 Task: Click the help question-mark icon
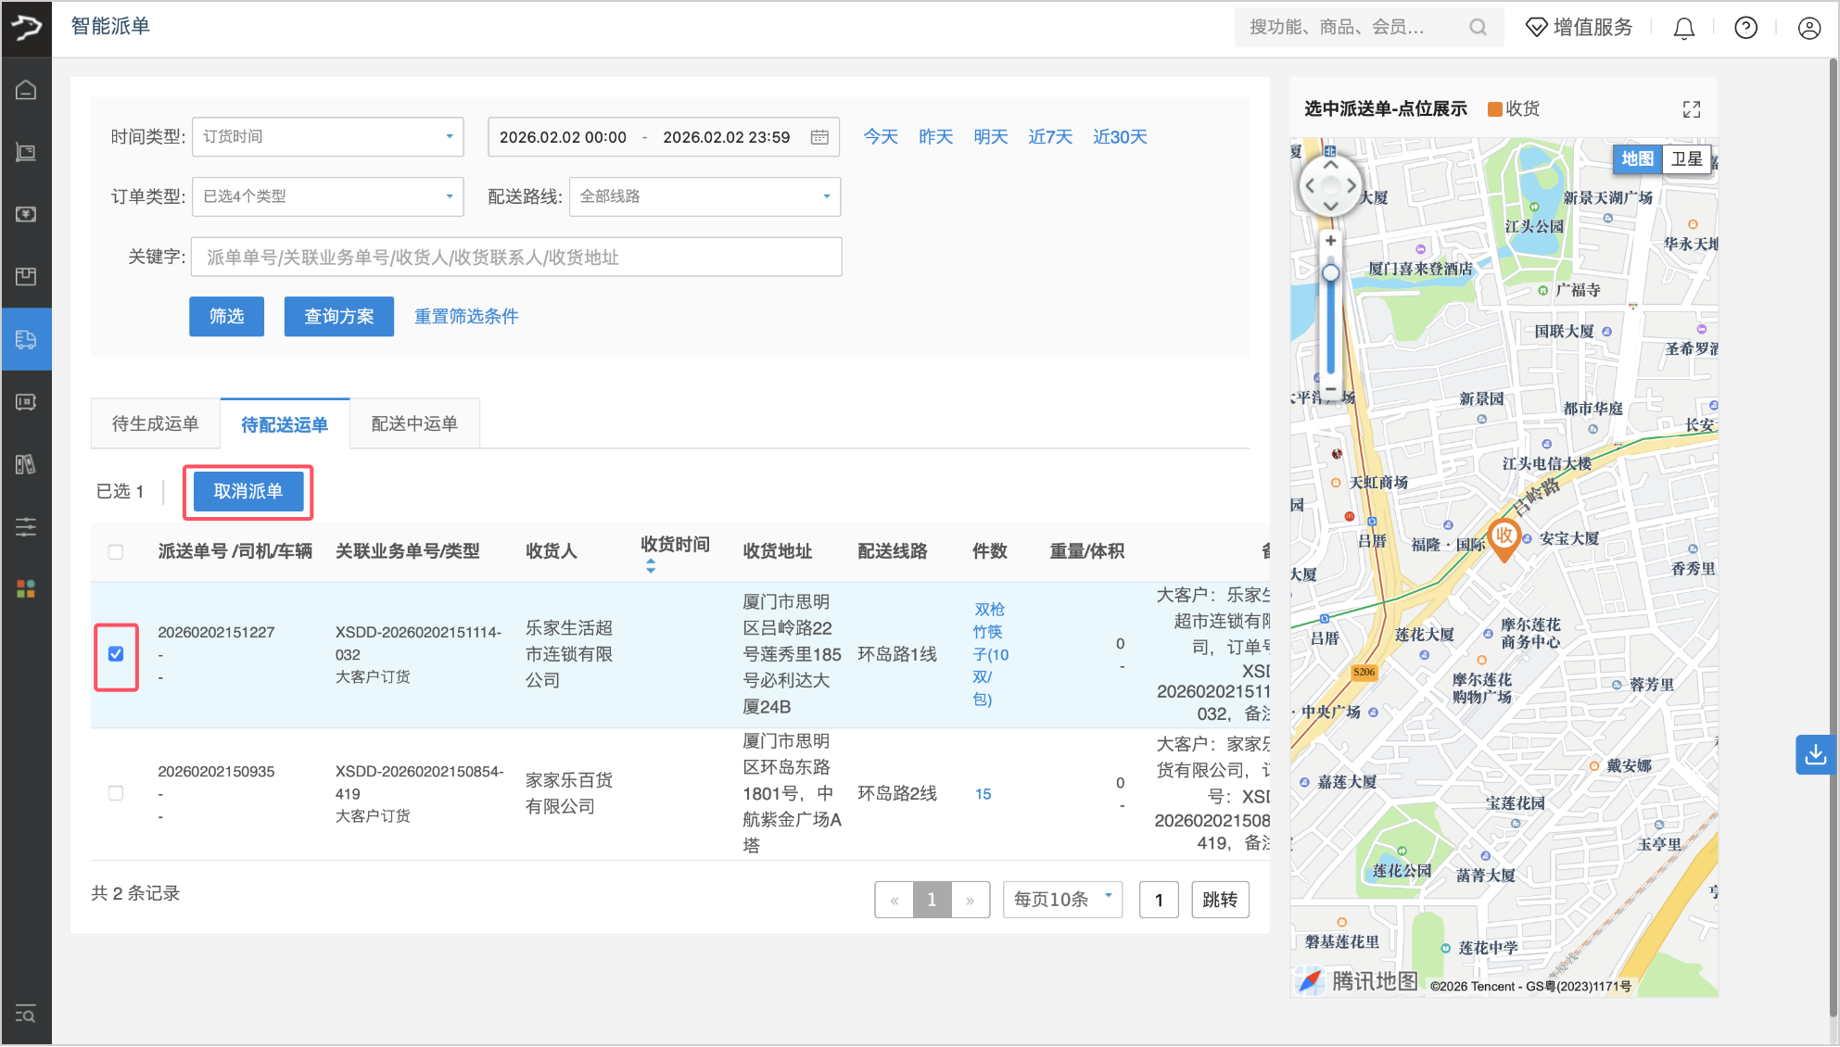click(x=1745, y=28)
